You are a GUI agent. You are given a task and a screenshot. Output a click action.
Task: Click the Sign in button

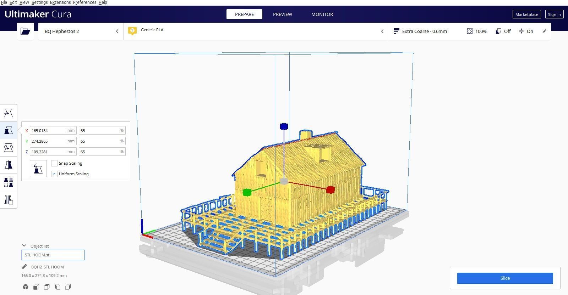tap(554, 14)
